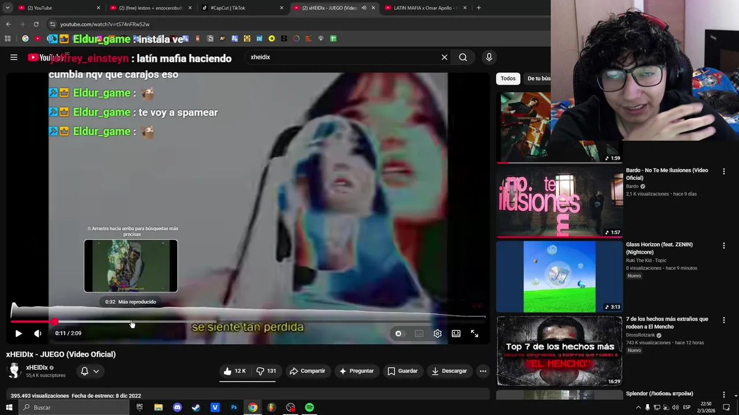Click Bardo - No Te Me Ilusiones title

coord(667,174)
